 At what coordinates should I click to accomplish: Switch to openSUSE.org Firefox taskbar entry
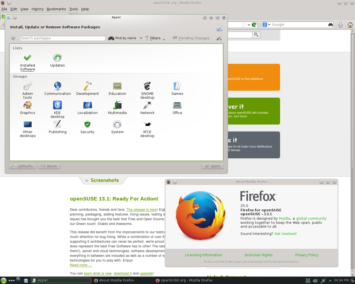(x=184, y=280)
